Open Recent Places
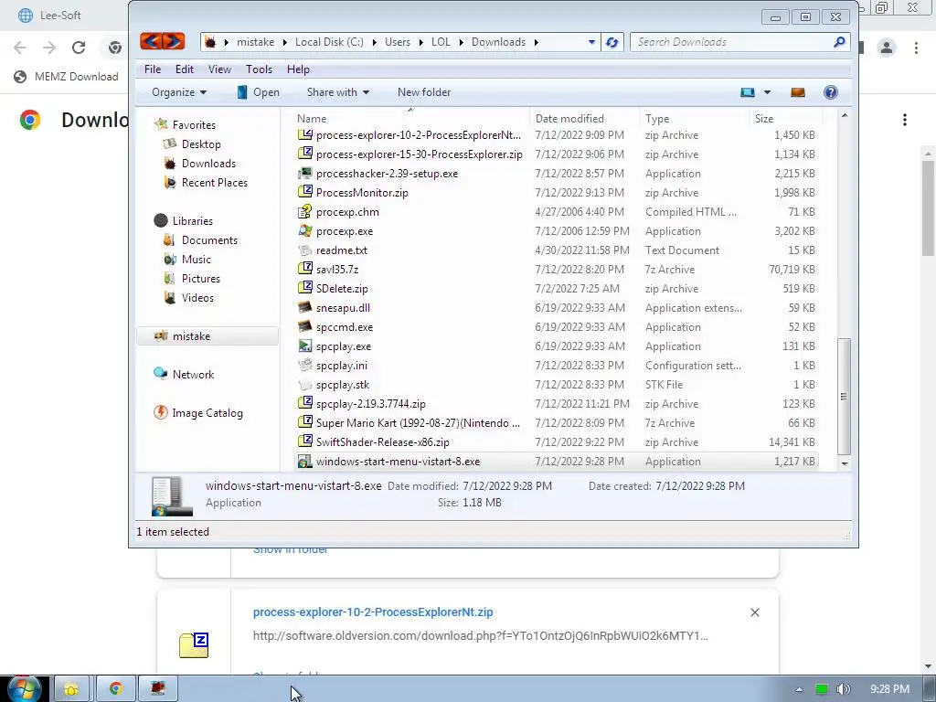The height and width of the screenshot is (702, 936). tap(206, 183)
